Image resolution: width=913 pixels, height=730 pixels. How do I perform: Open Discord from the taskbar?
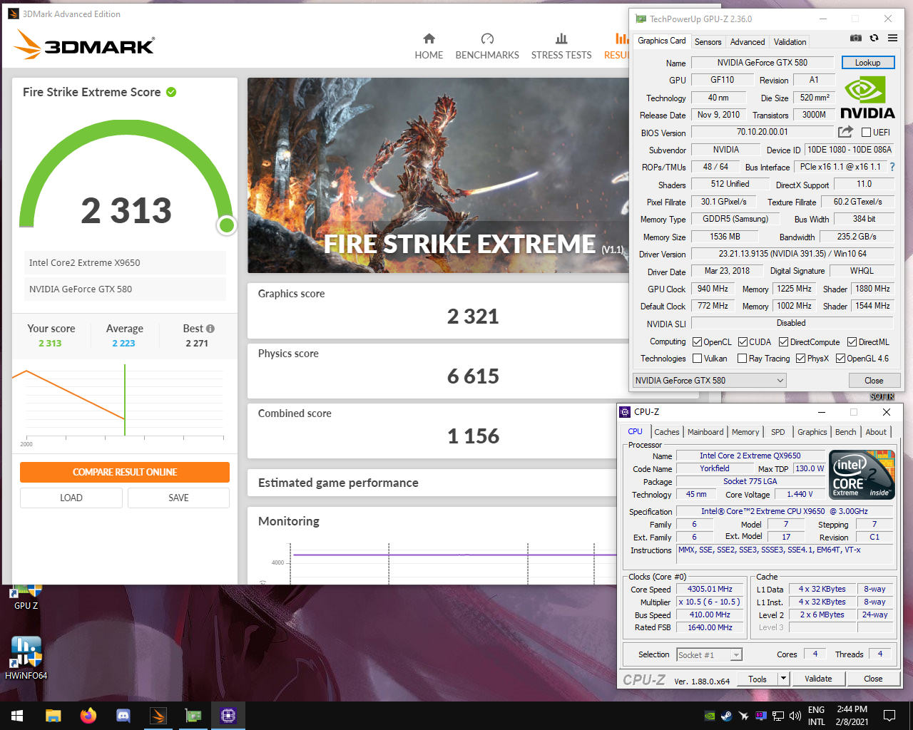point(123,716)
